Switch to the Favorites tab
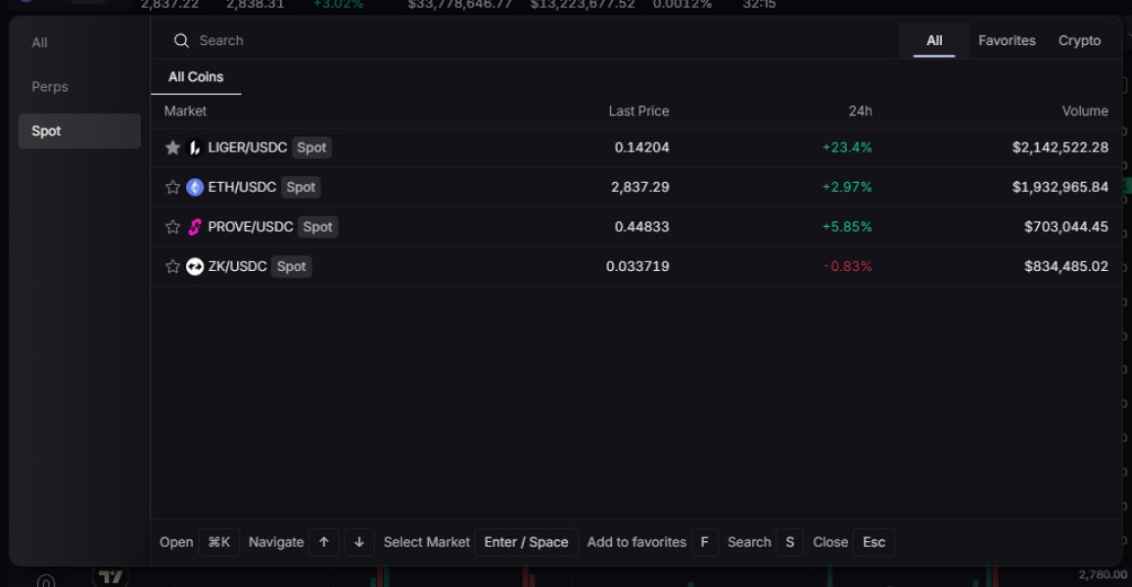The image size is (1132, 587). pyautogui.click(x=1007, y=41)
